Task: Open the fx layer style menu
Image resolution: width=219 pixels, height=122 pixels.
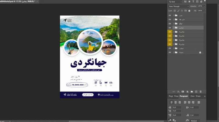Action: coord(178,91)
